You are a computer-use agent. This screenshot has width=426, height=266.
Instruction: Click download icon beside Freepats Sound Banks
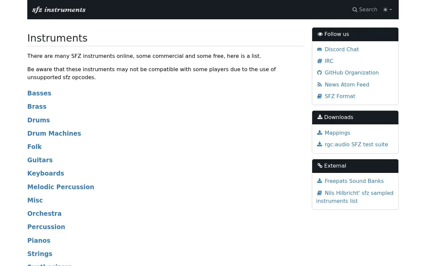pyautogui.click(x=319, y=181)
